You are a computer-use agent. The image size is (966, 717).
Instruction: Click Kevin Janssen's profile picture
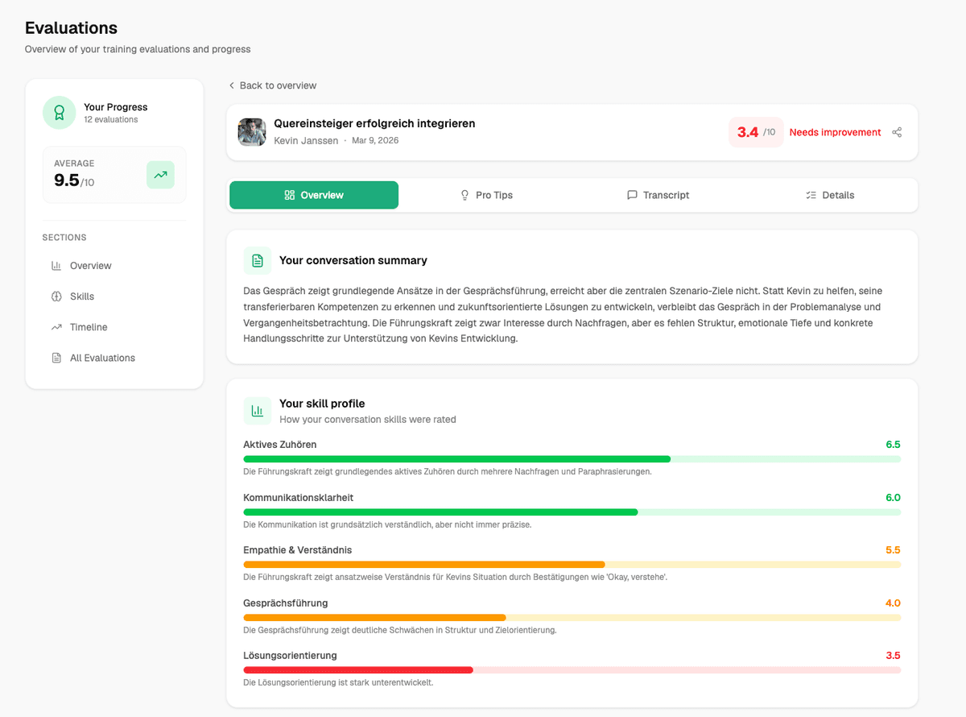click(x=251, y=131)
